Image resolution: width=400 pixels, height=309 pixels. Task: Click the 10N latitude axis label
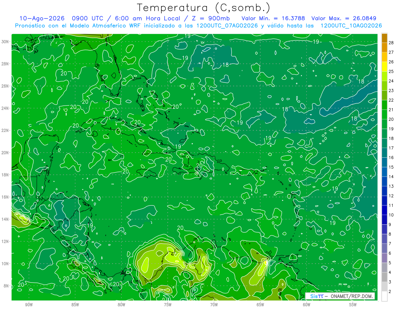click(5, 264)
